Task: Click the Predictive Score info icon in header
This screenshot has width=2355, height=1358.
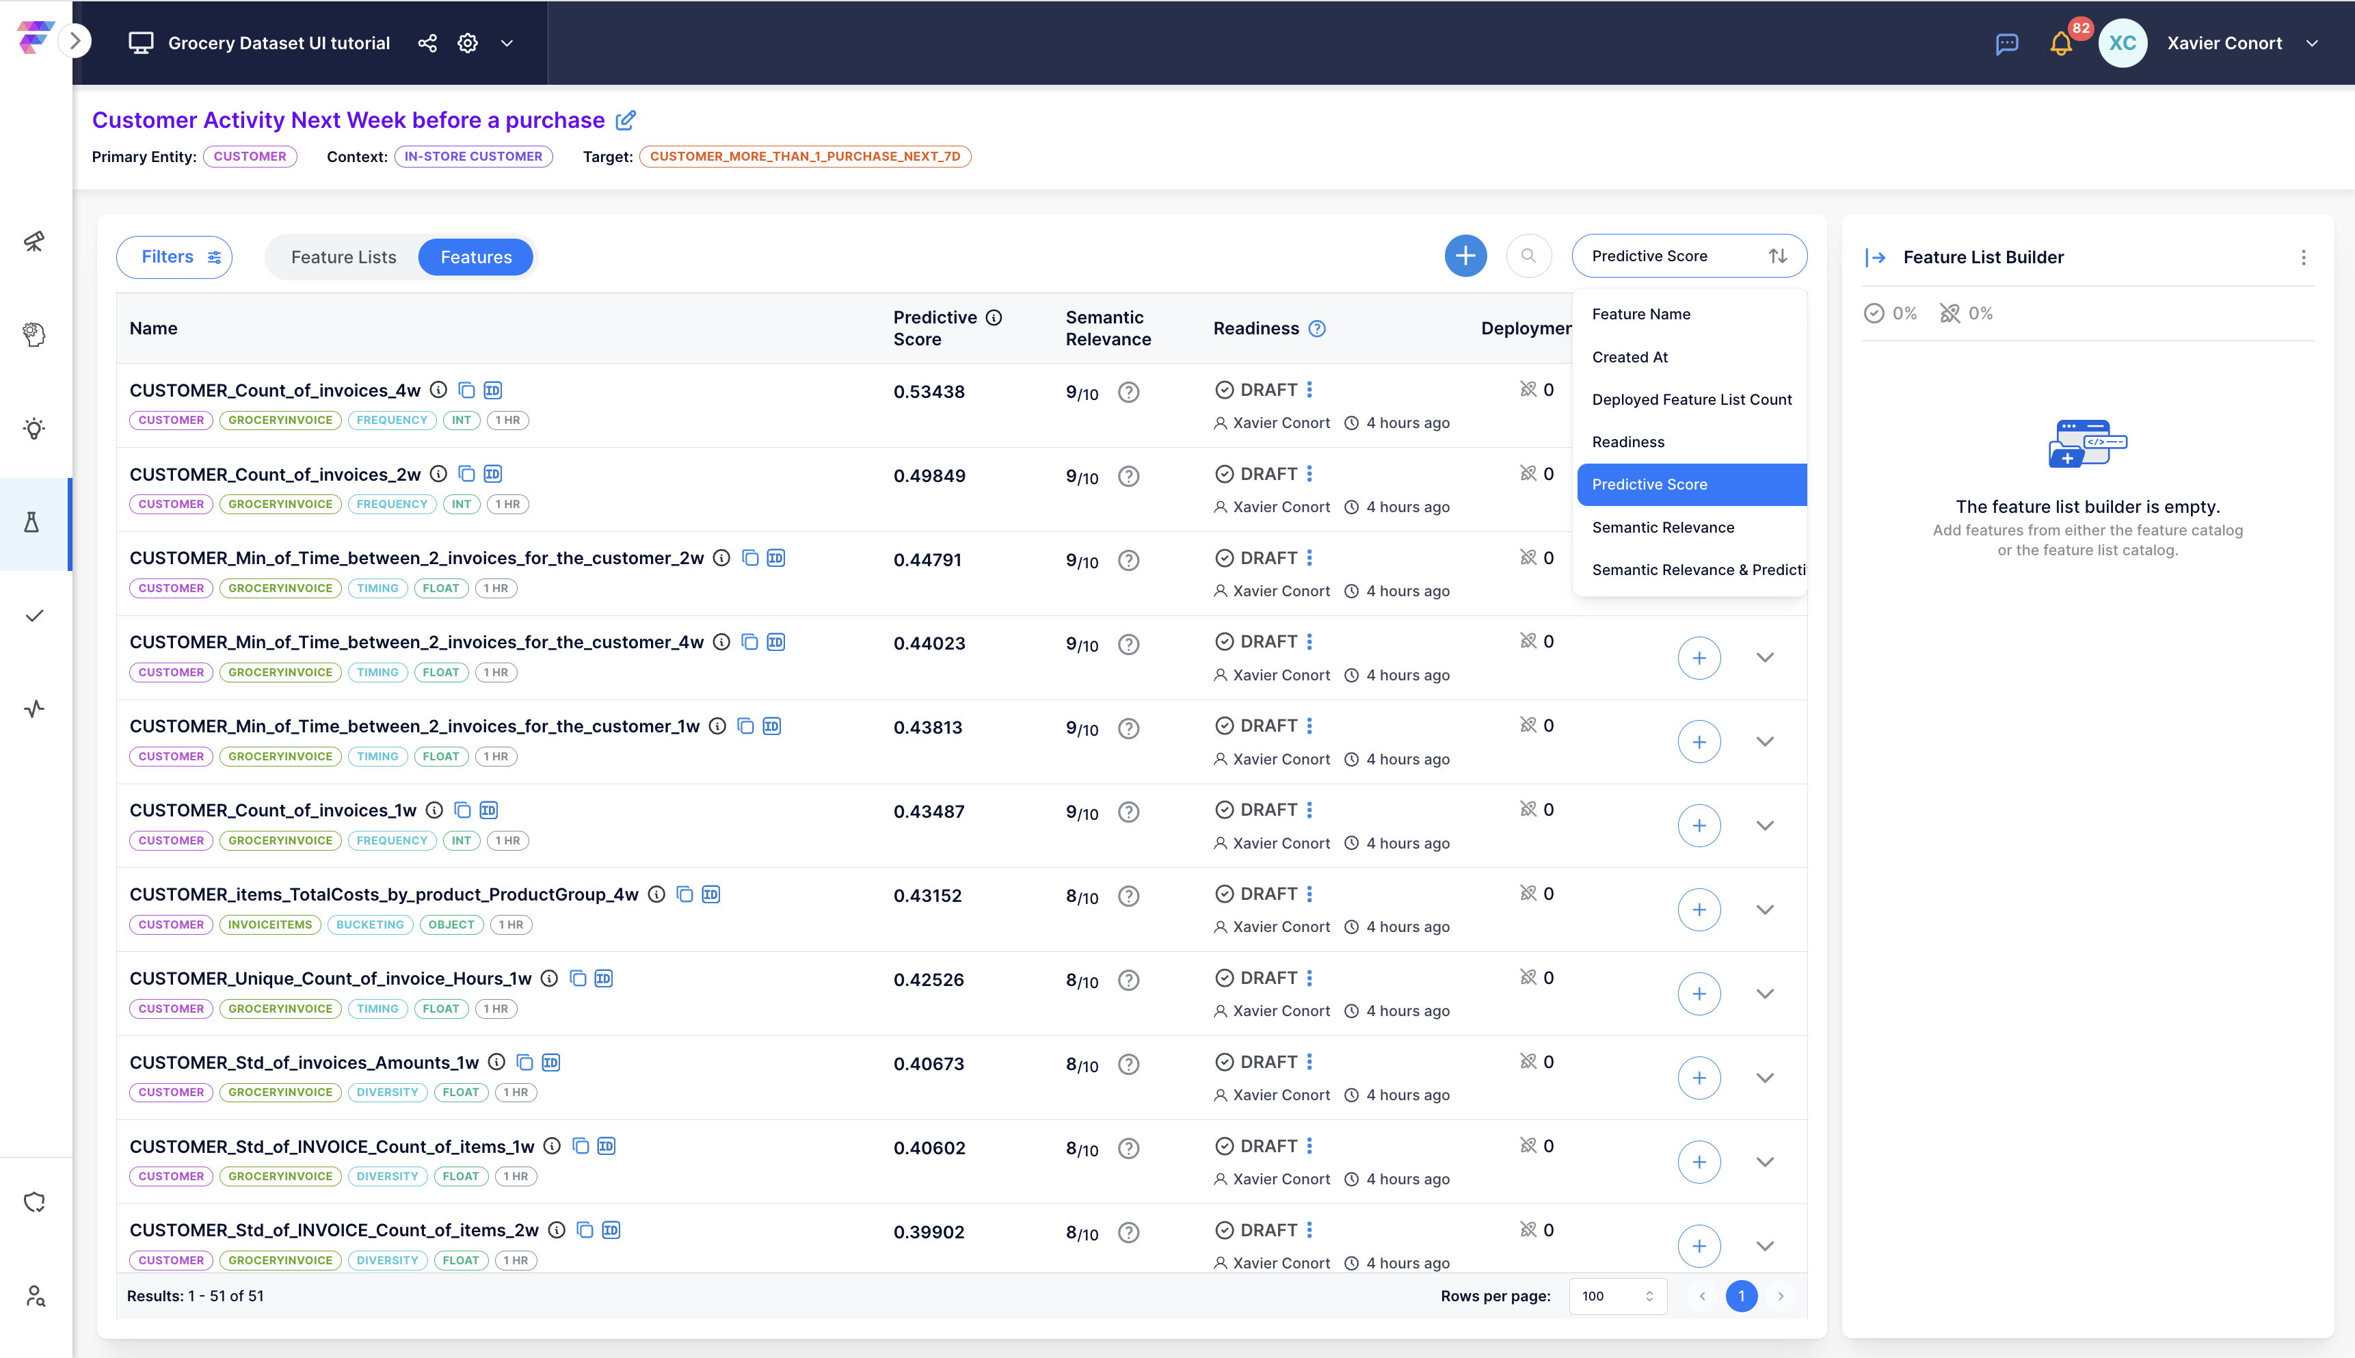Action: coord(994,318)
